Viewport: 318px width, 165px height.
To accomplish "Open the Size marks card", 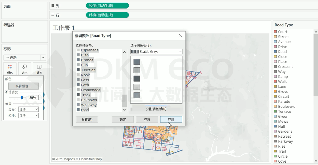I will click(24, 68).
